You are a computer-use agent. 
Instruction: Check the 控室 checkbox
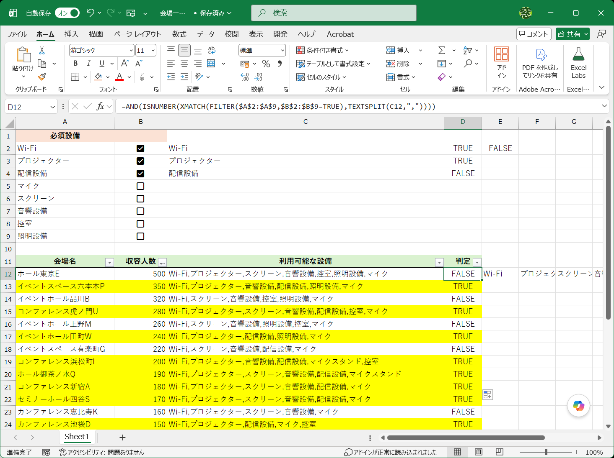(140, 224)
